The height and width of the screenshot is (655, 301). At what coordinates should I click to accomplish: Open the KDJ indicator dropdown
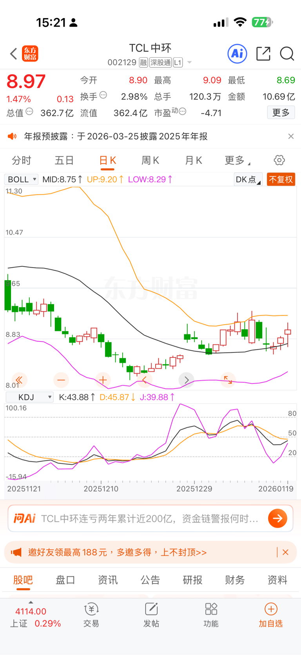pyautogui.click(x=29, y=397)
